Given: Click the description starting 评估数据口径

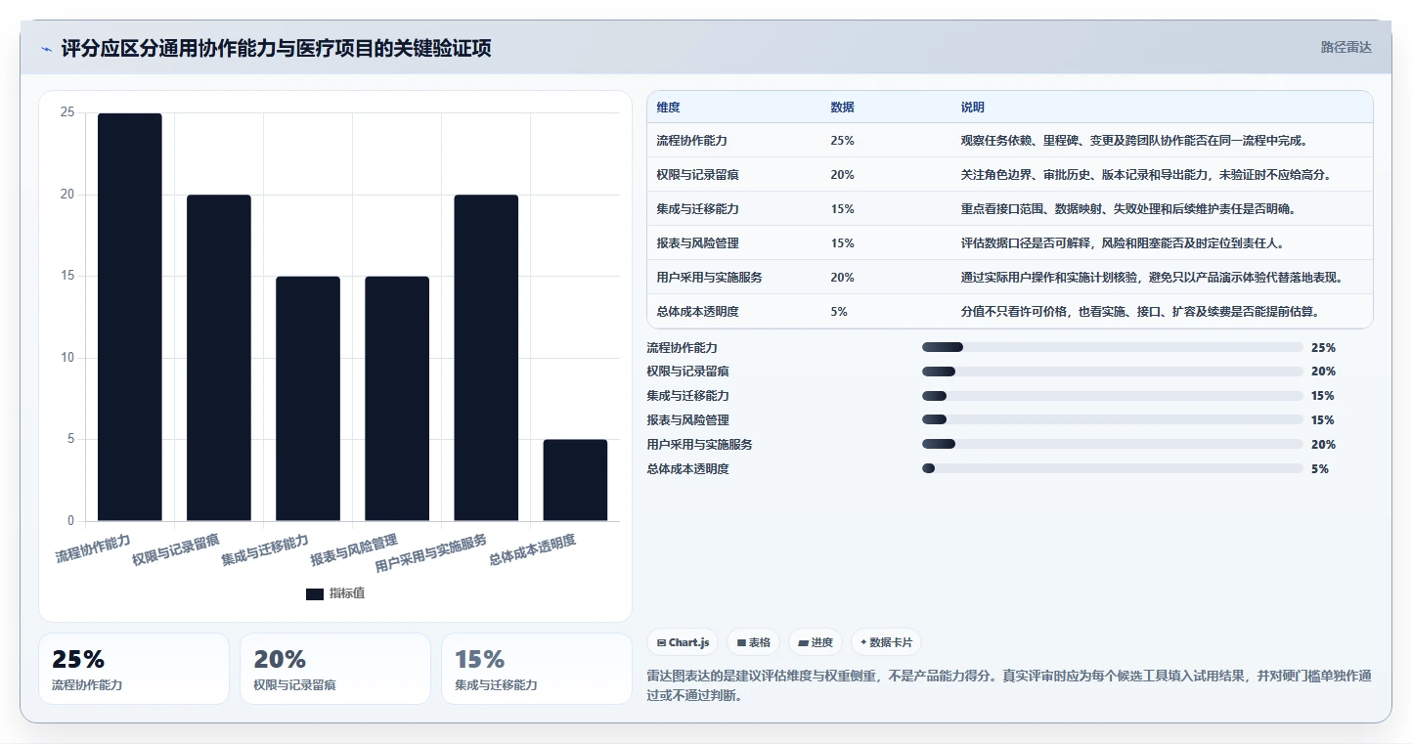Looking at the screenshot, I should click(x=1122, y=243).
